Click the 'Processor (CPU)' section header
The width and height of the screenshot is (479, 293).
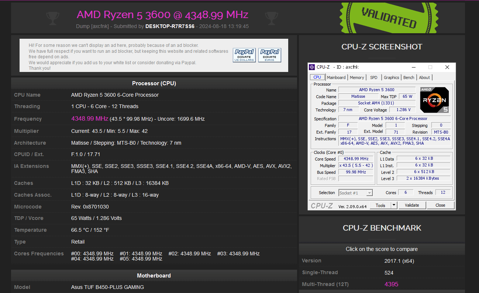(x=154, y=83)
